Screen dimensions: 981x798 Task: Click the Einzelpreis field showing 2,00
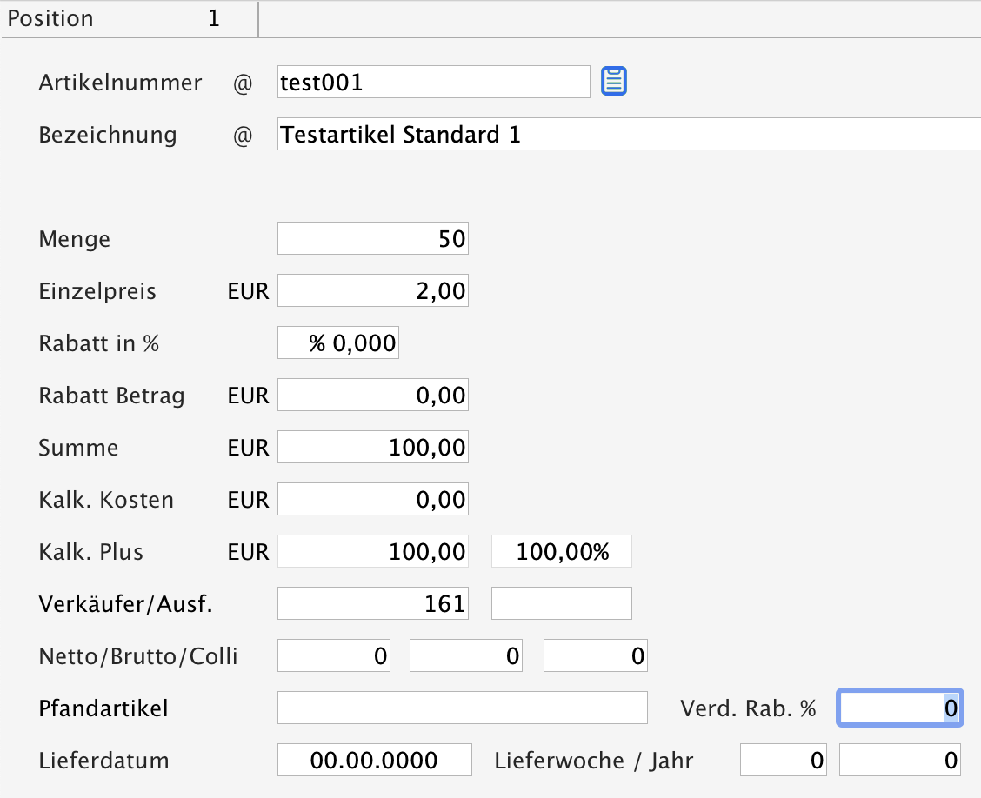[372, 291]
